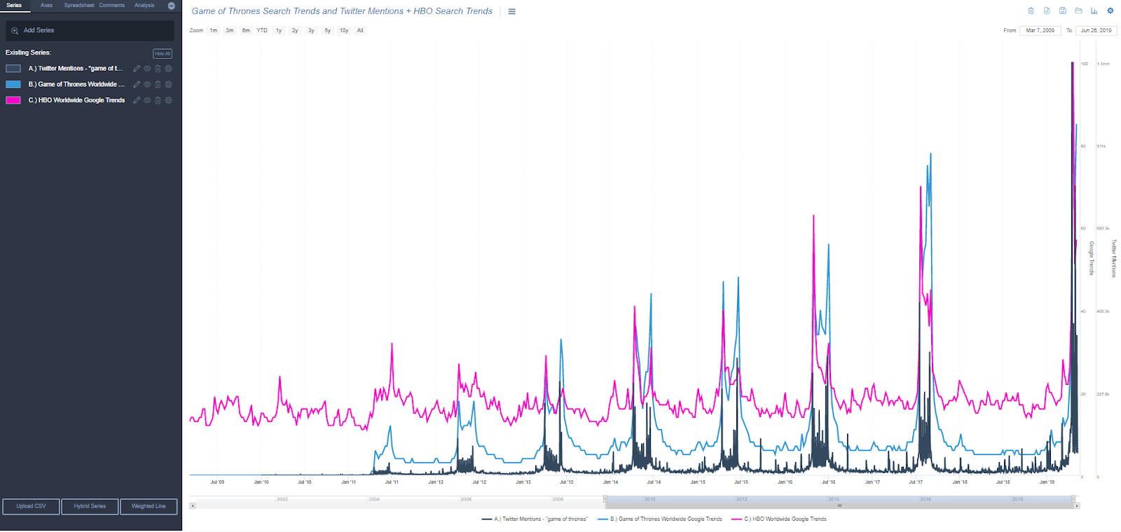Click the bar chart icon in toolbar
Image resolution: width=1121 pixels, height=532 pixels.
coord(1094,10)
